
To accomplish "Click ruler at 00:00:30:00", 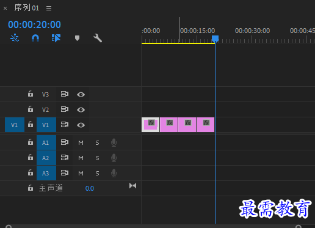I will (x=252, y=31).
